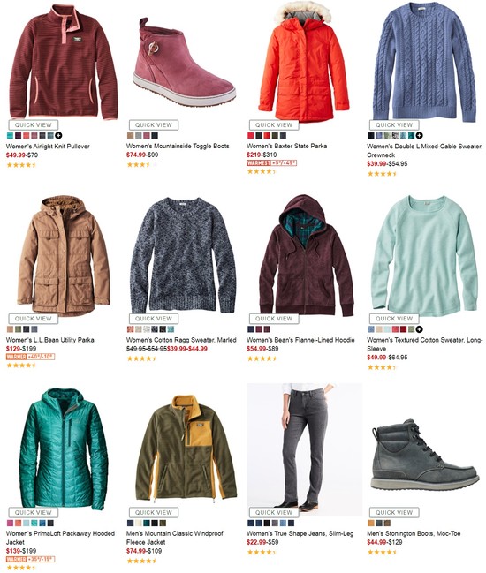The image size is (486, 573).
Task: Open Men's Mountain Classic Windproof Fleece Jacket link
Action: click(175, 538)
